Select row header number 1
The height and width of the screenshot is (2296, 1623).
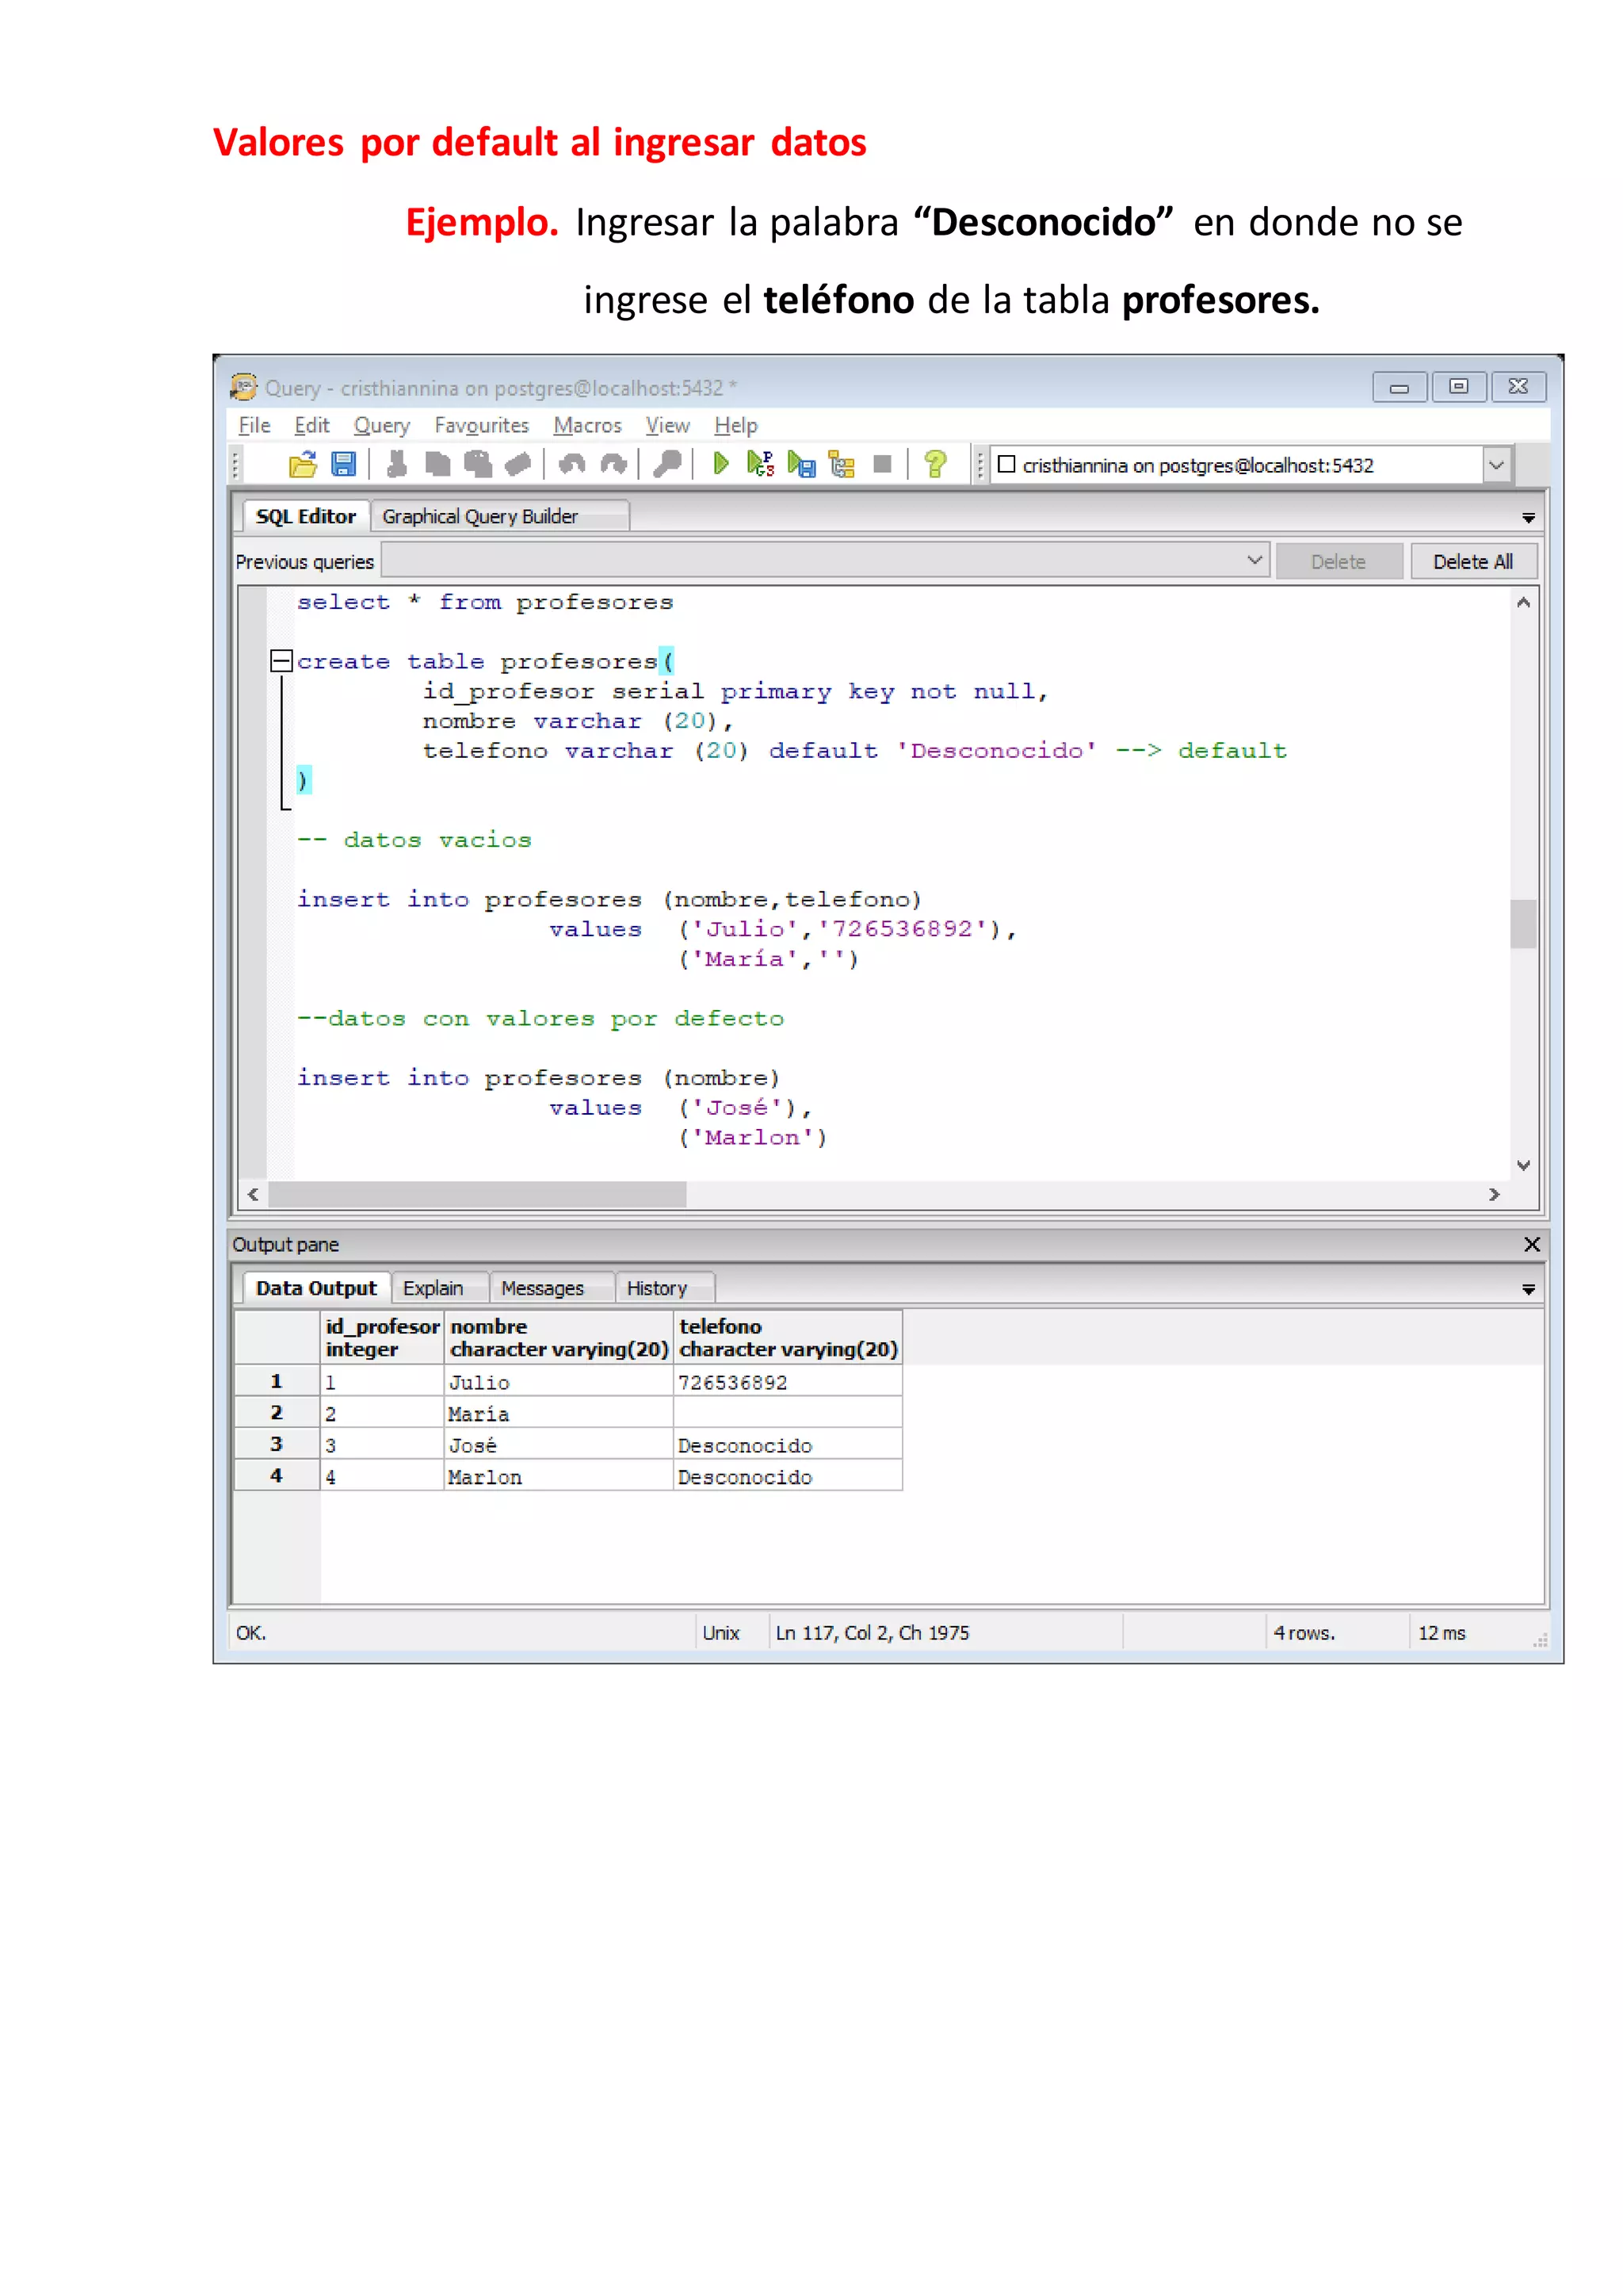click(x=277, y=1382)
